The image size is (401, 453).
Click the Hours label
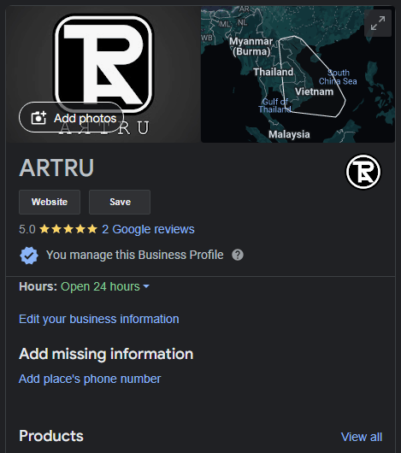coord(38,286)
